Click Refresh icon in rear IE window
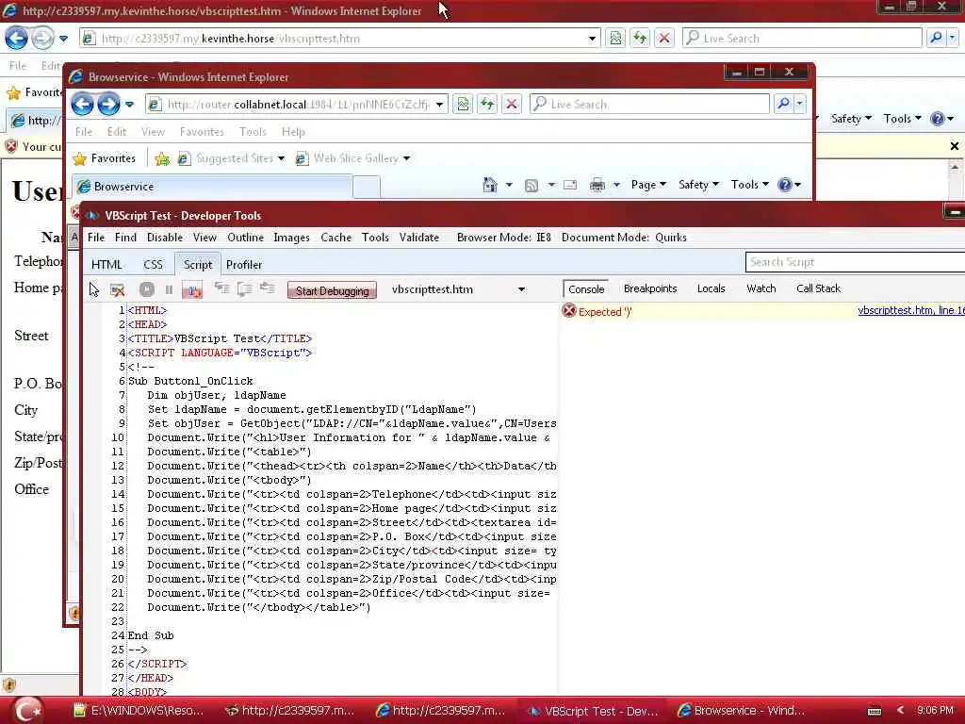 640,38
